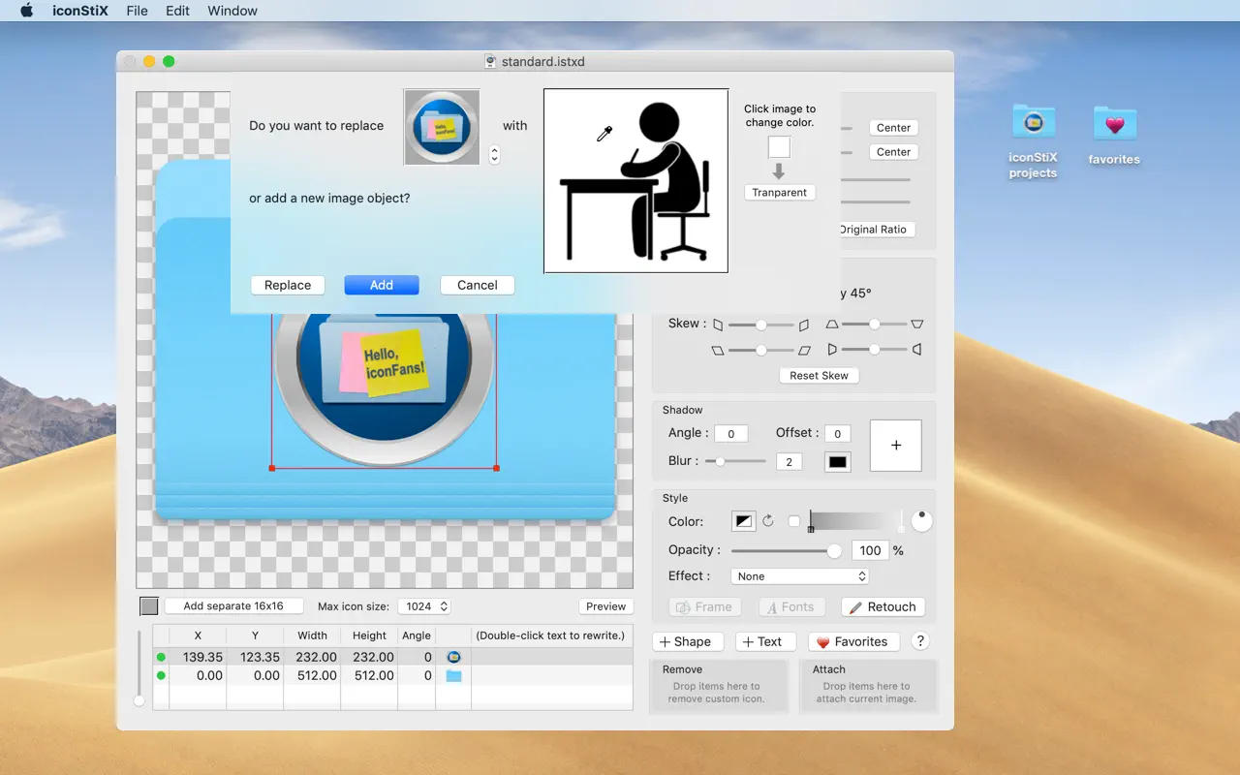Click the parallelogram skew slider in bottom row
The width and height of the screenshot is (1240, 775).
pos(760,350)
